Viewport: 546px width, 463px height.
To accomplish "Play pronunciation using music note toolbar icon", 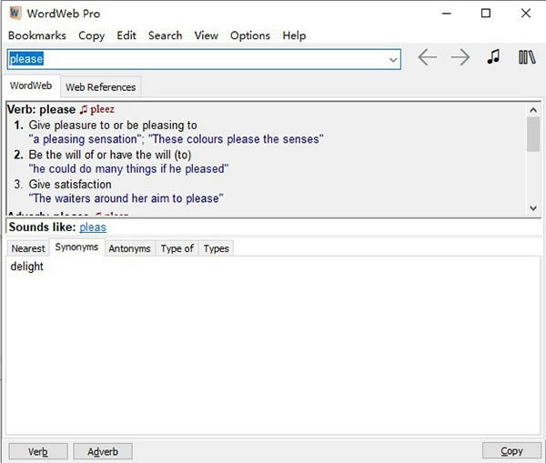I will (x=493, y=57).
